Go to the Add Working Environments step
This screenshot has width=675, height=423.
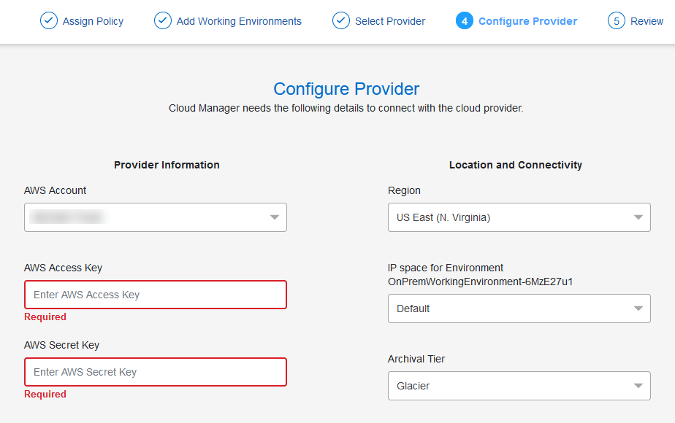tap(239, 21)
